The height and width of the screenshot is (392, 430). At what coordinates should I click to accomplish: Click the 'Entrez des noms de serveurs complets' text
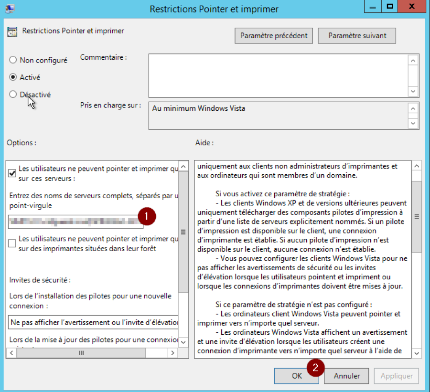[94, 201]
